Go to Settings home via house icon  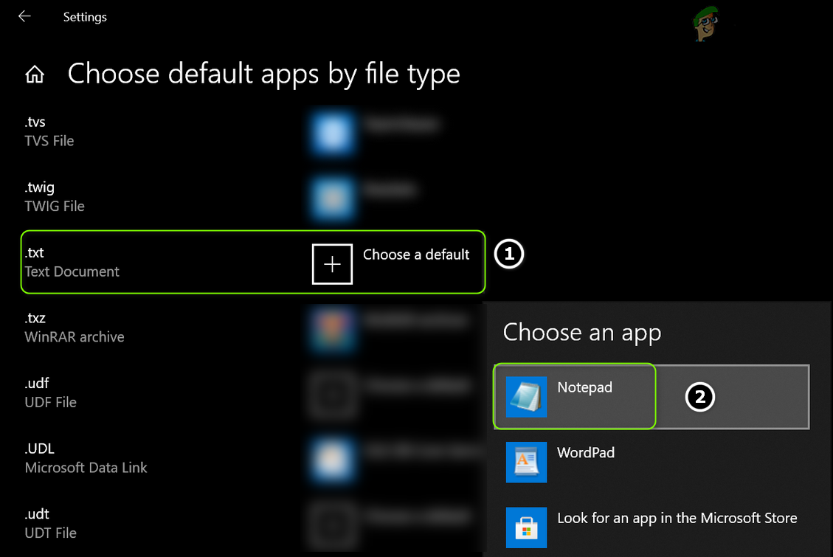(x=35, y=75)
